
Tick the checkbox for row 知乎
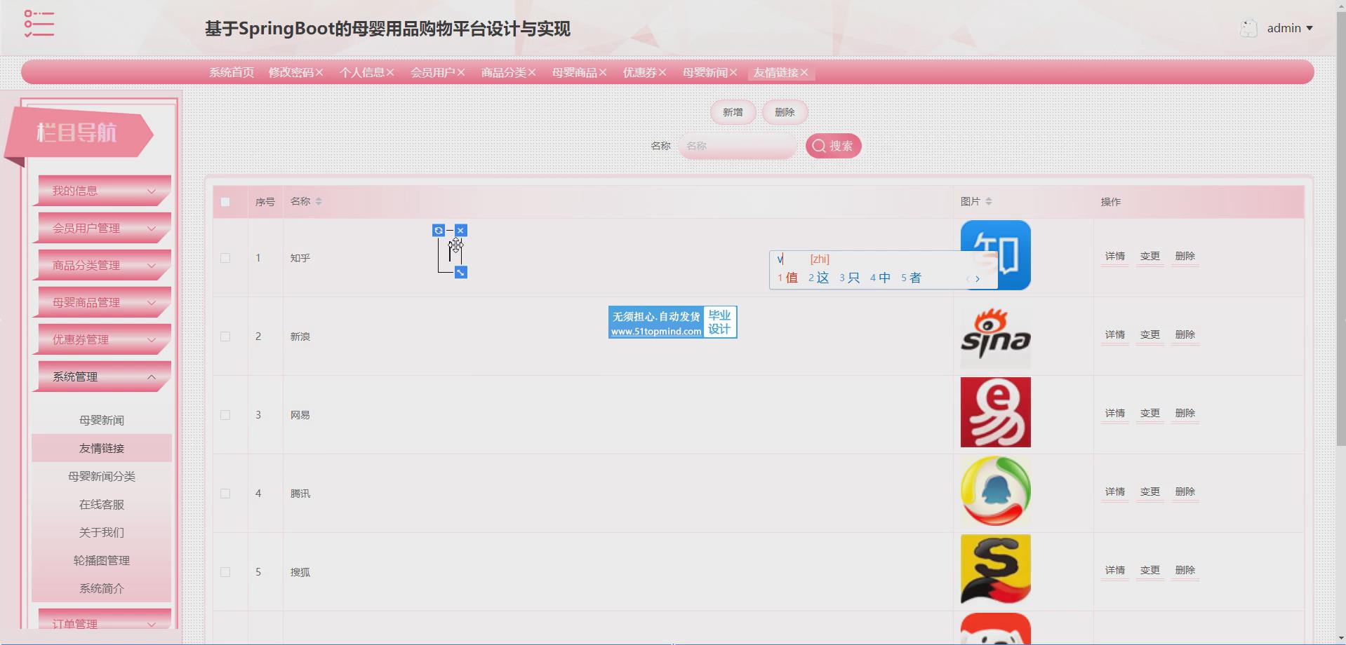click(225, 258)
